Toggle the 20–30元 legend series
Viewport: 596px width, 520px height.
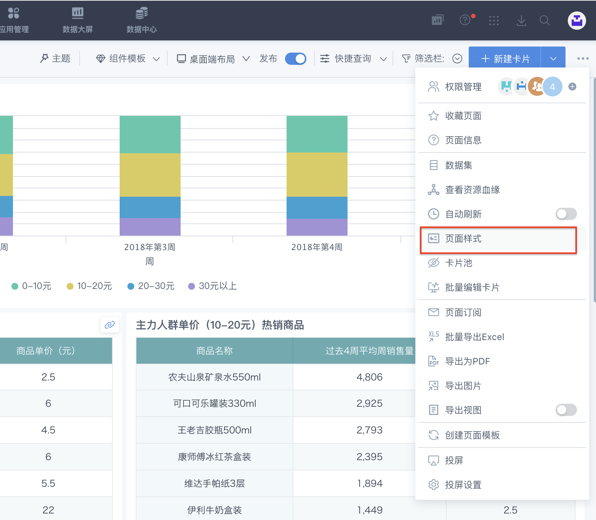click(x=151, y=286)
